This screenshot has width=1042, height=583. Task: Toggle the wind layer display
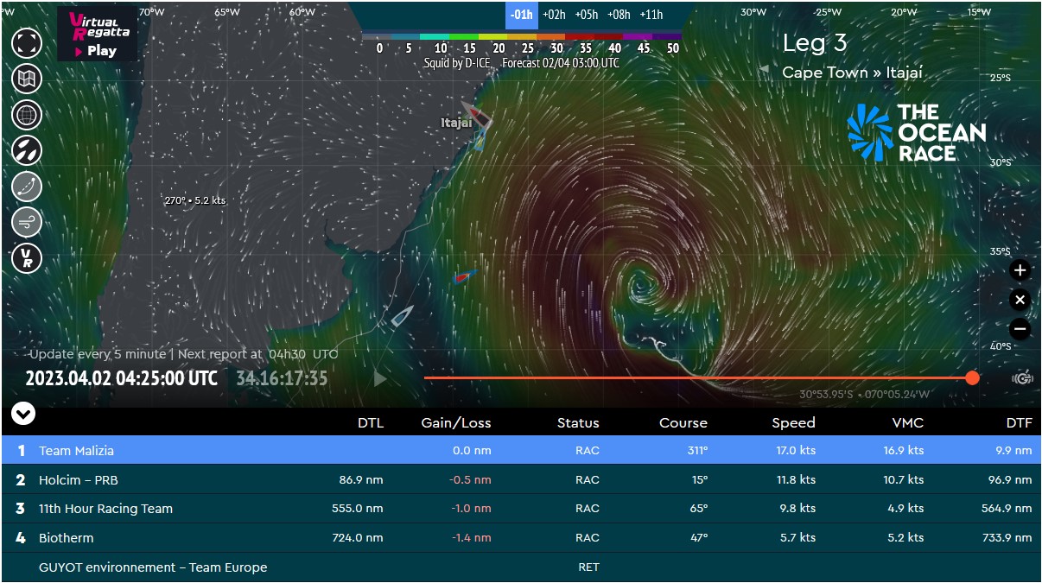click(27, 222)
